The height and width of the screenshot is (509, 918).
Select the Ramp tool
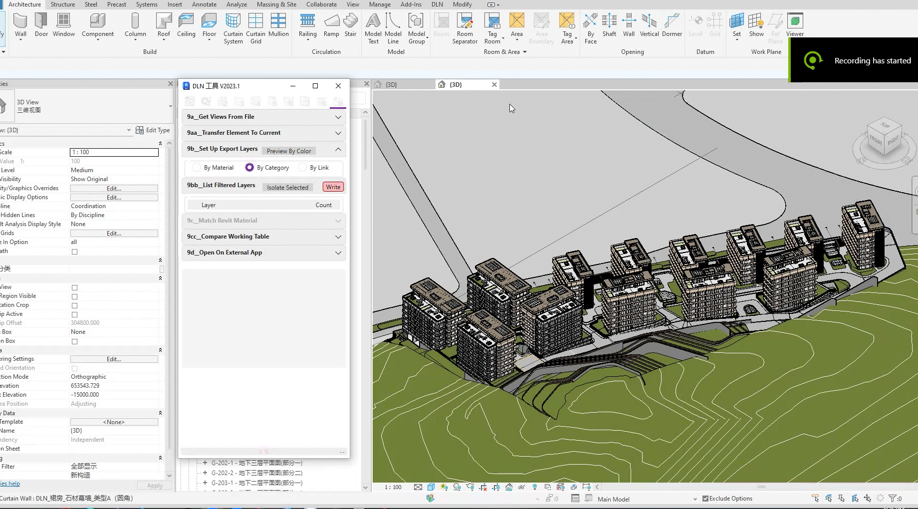pyautogui.click(x=331, y=26)
